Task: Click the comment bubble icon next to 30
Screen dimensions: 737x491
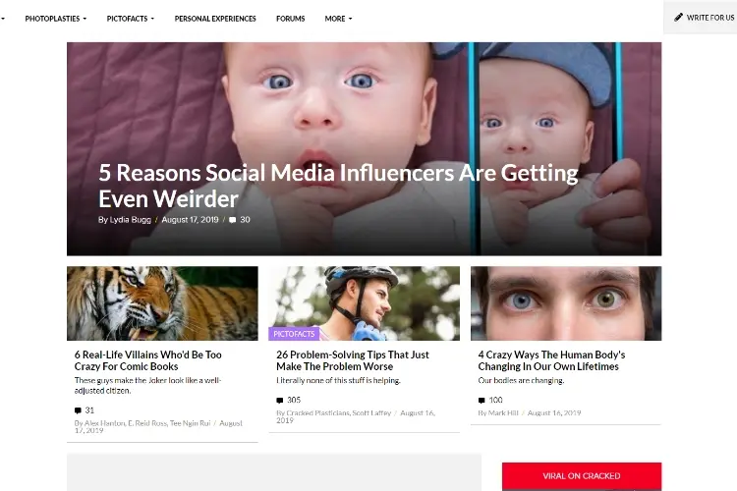Action: pos(232,220)
